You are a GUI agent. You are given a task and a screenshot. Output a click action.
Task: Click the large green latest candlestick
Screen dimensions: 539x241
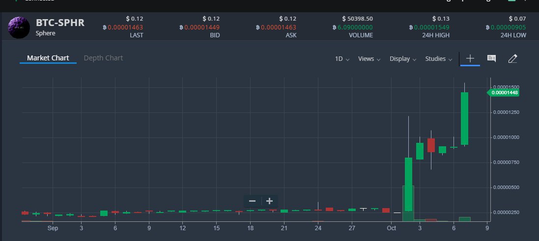point(464,118)
